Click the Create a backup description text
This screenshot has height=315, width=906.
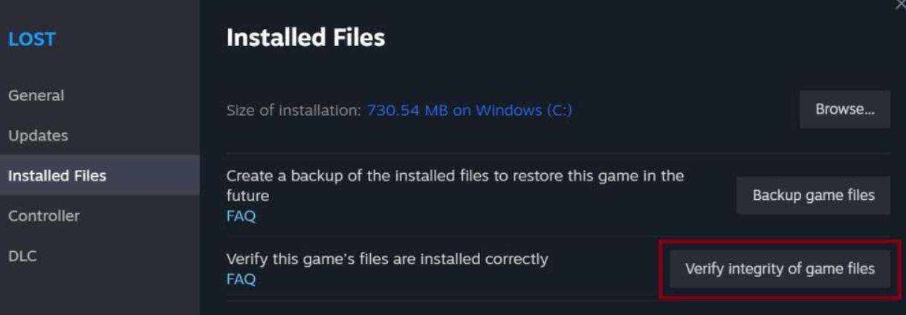click(454, 177)
